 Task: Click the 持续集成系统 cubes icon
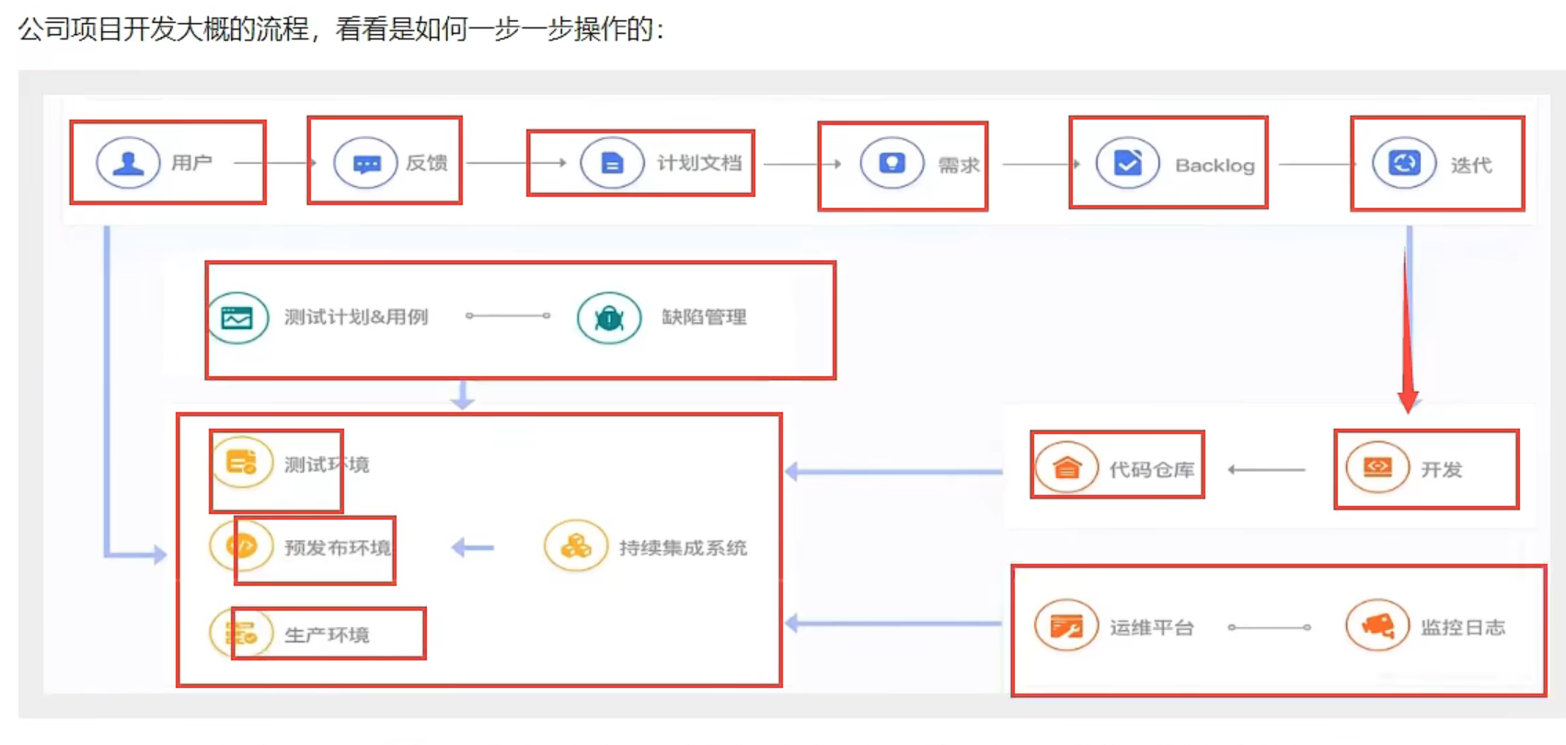(x=576, y=545)
